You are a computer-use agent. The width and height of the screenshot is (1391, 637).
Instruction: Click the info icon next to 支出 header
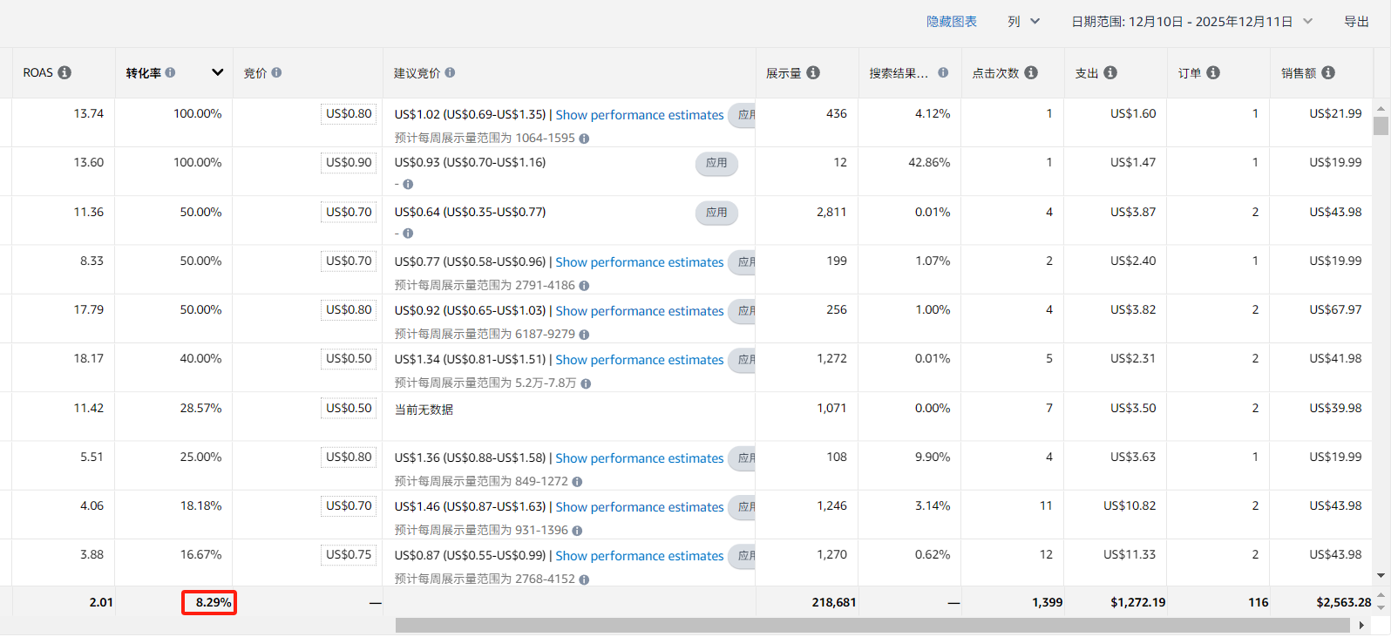[x=1110, y=73]
